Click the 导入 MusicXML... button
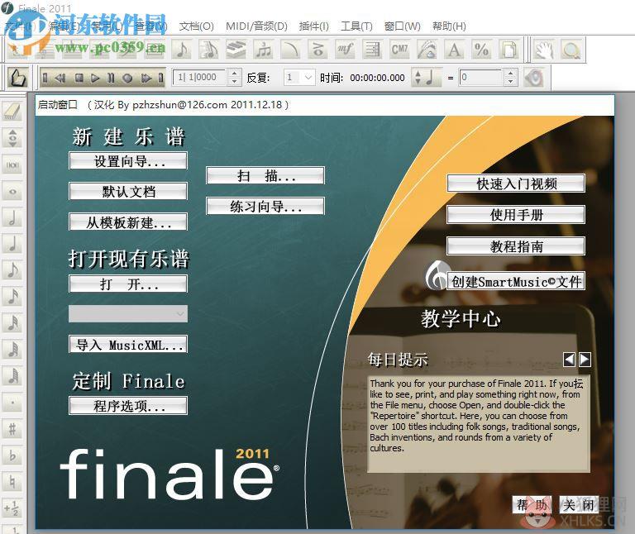 click(x=128, y=345)
